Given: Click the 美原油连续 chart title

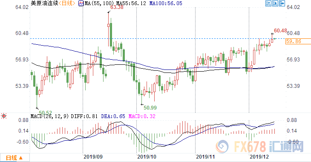Looking at the screenshot, I should coord(44,3).
